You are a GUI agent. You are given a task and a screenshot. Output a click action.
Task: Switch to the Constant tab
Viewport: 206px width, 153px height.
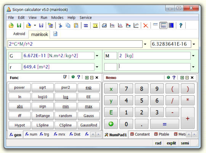140,134
